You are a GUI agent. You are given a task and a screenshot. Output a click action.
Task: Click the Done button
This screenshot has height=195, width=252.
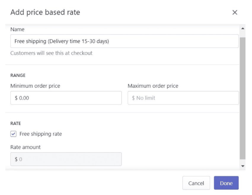click(x=226, y=183)
